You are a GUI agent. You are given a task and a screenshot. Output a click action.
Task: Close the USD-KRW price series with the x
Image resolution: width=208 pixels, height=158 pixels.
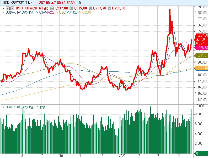3,8
